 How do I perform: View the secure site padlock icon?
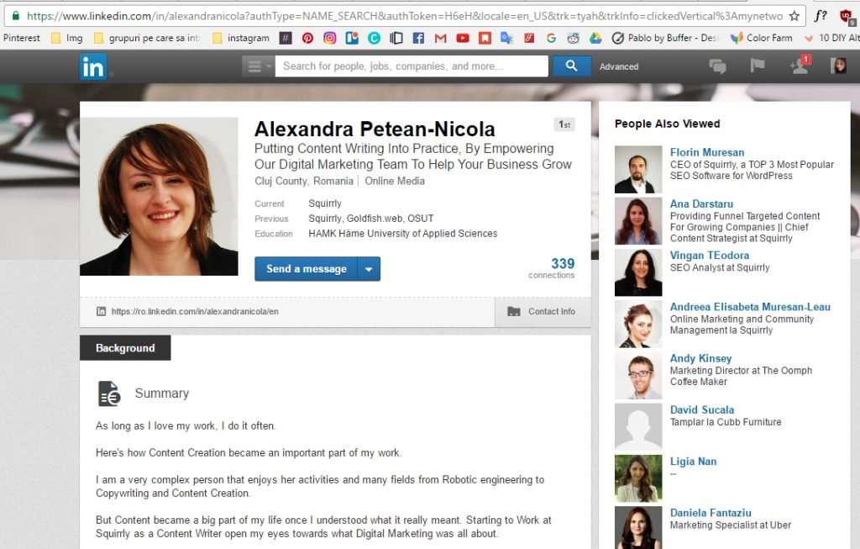pyautogui.click(x=16, y=15)
